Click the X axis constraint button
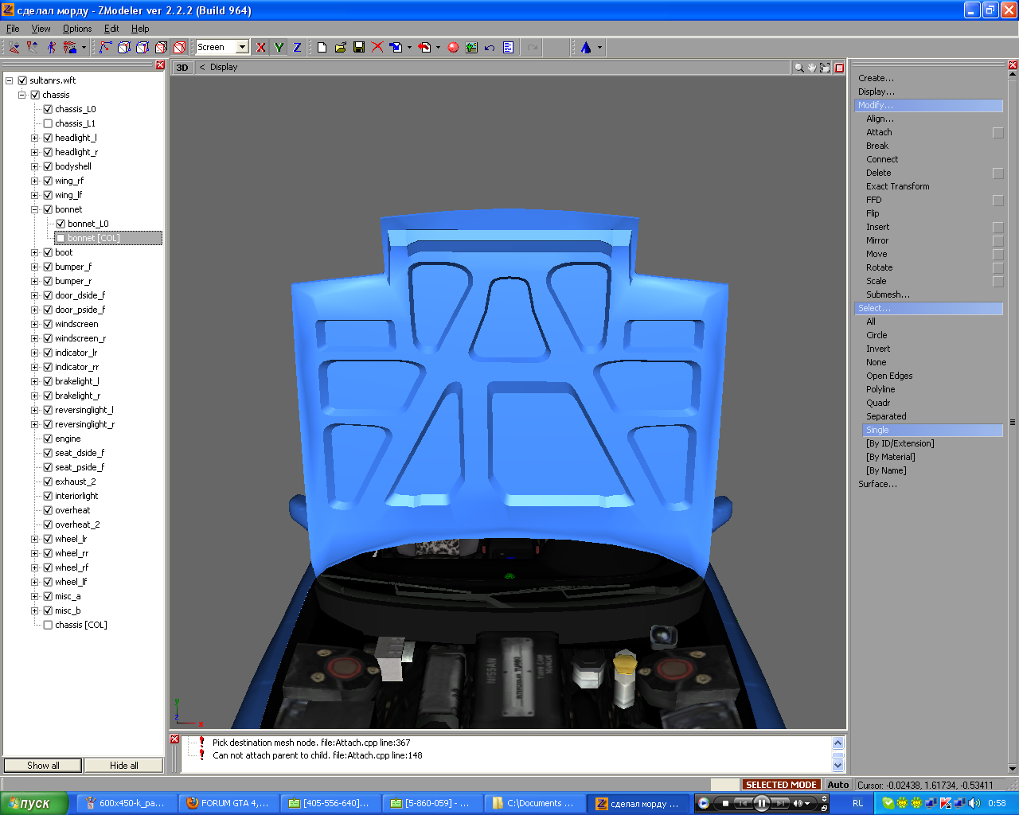 260,48
